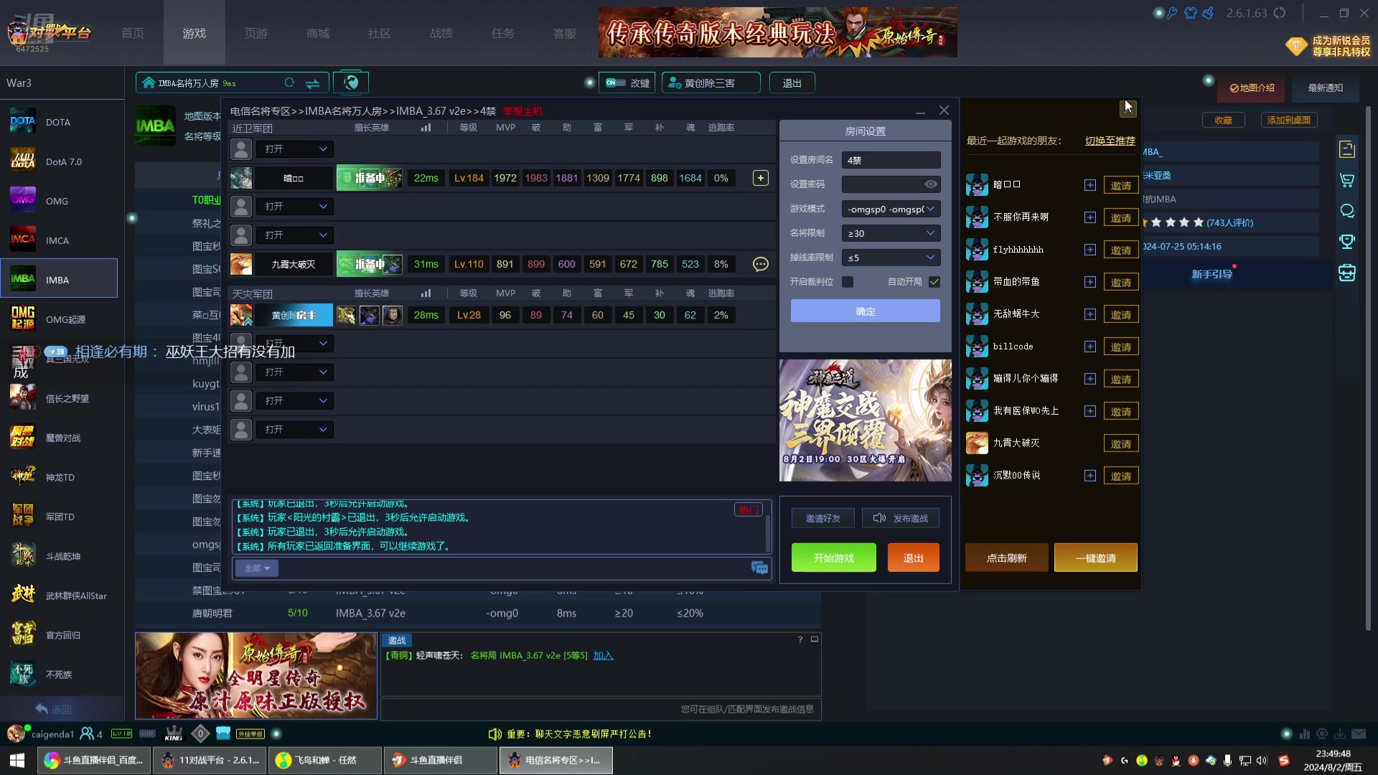Open 飞鸟和蝉 taskbar item
The height and width of the screenshot is (775, 1378).
click(x=324, y=760)
